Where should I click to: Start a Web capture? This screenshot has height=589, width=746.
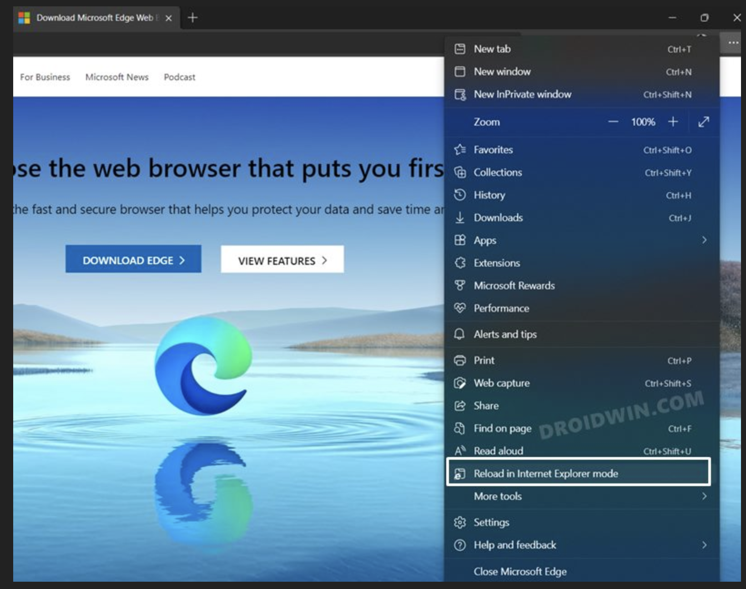point(501,383)
